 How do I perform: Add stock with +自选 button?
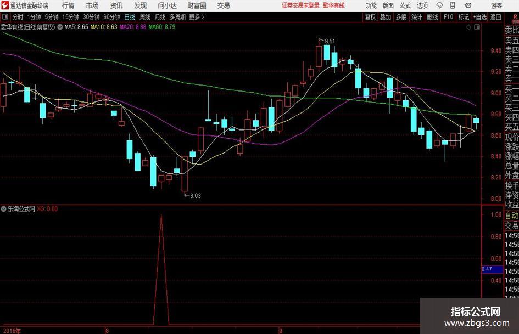click(x=480, y=17)
